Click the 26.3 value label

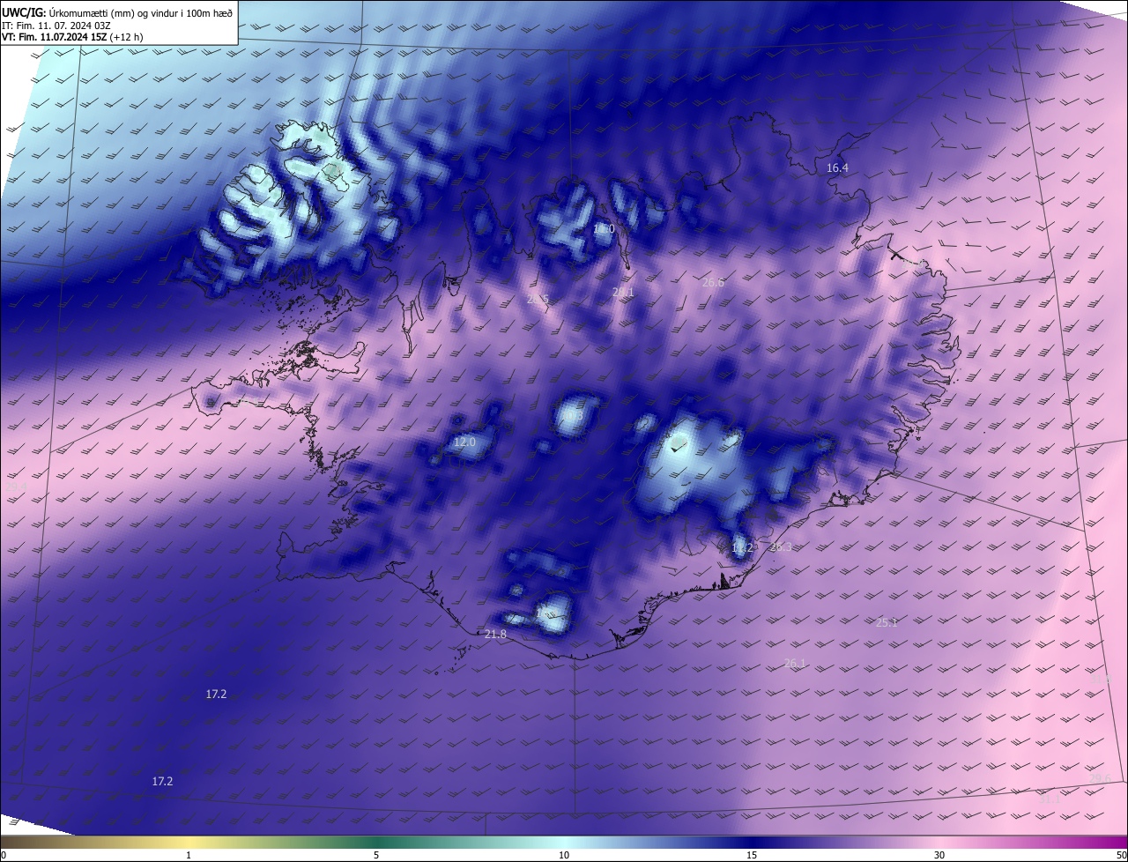781,546
